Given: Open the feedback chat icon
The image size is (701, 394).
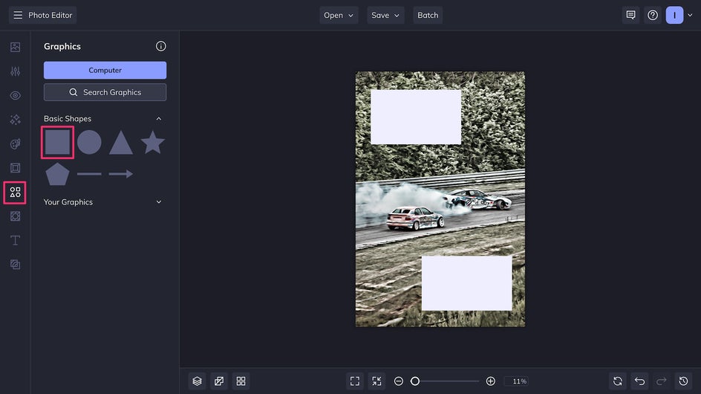Looking at the screenshot, I should [x=630, y=15].
